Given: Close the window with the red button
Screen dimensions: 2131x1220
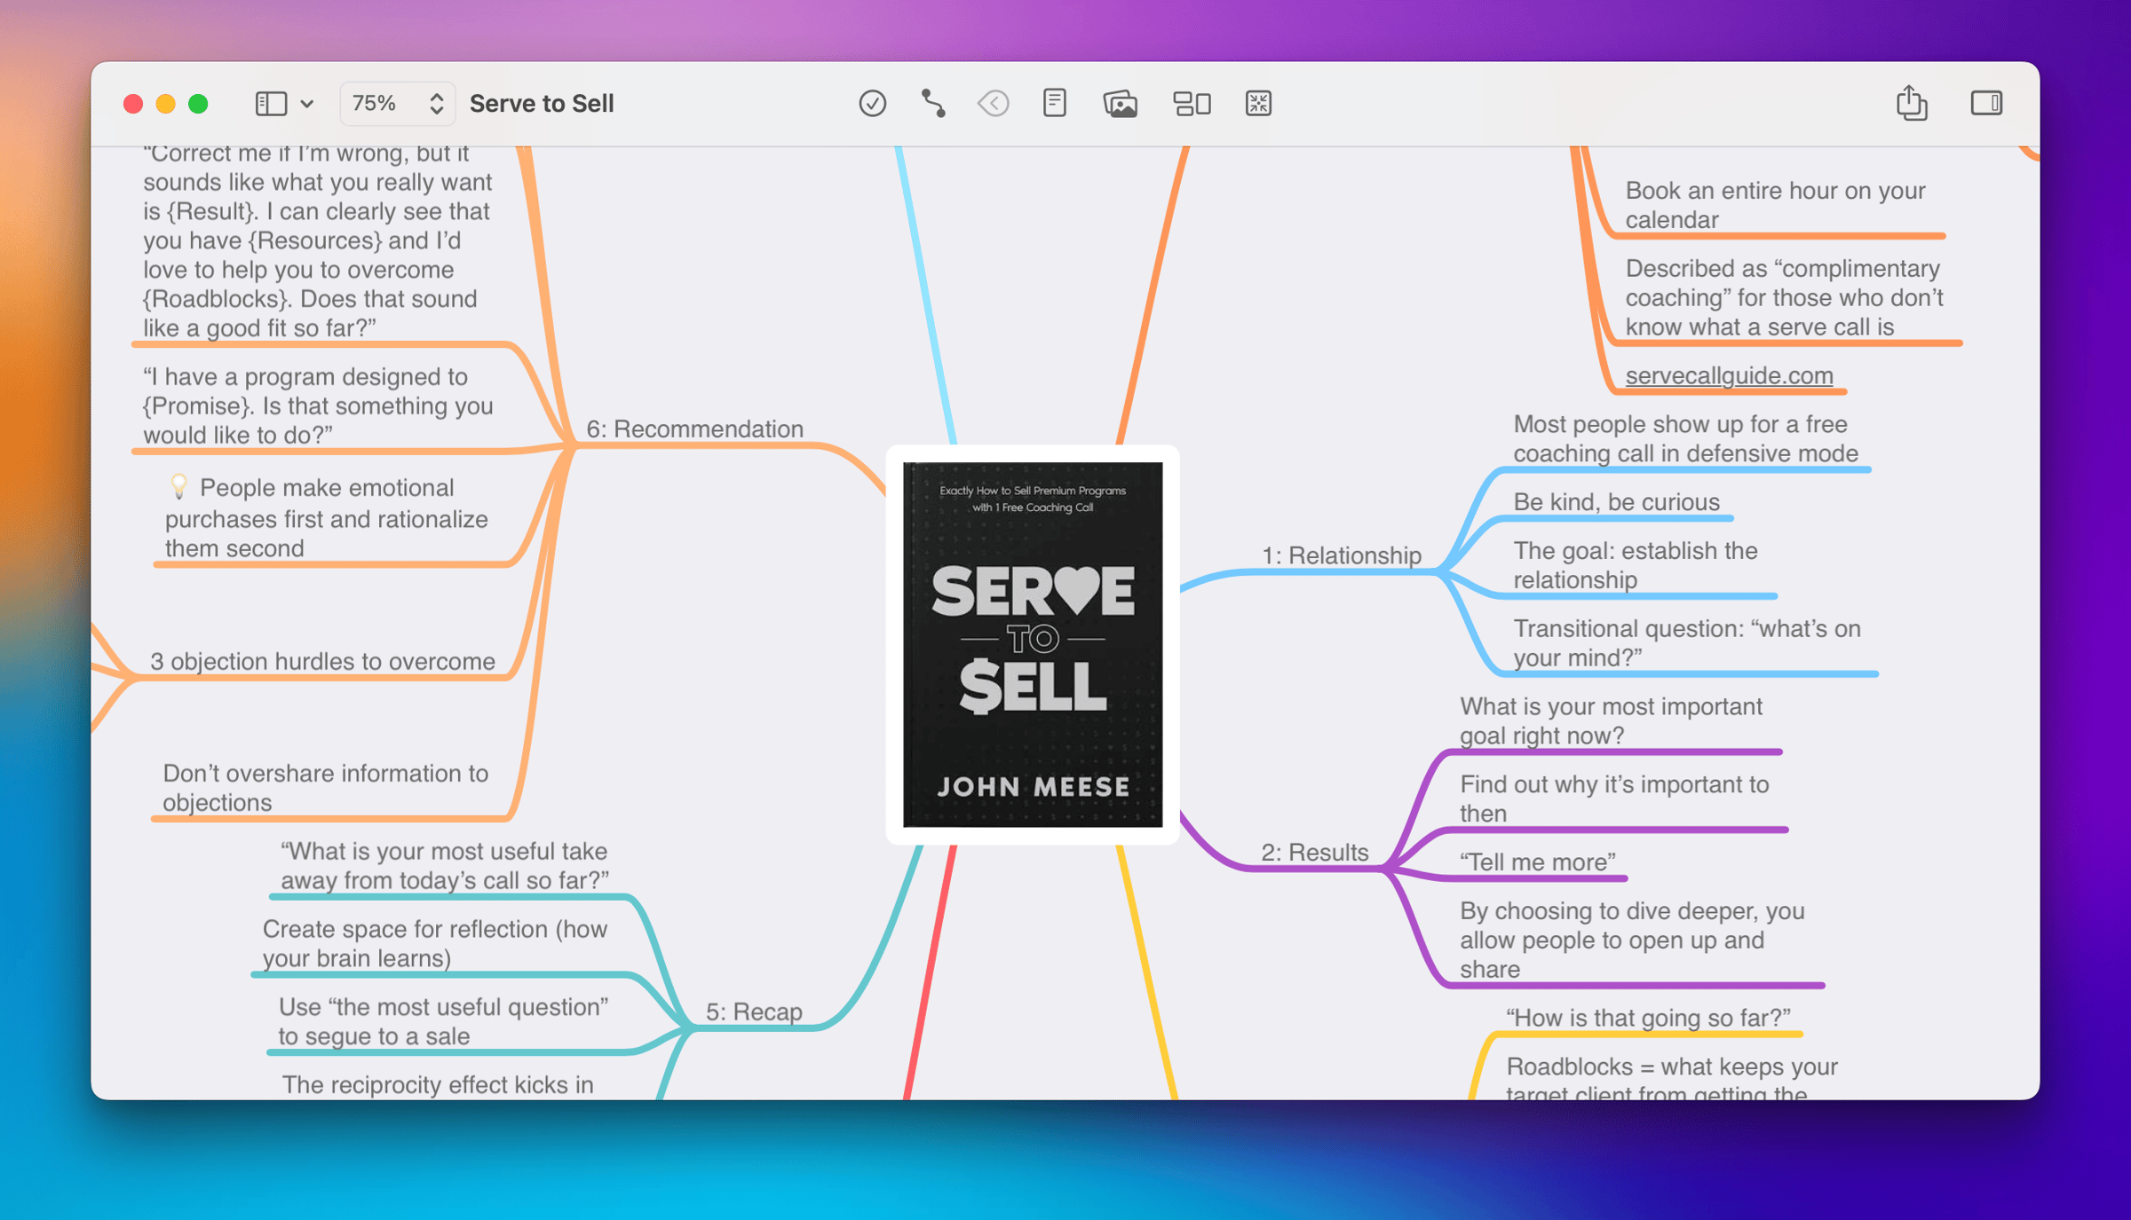Looking at the screenshot, I should click(x=133, y=104).
